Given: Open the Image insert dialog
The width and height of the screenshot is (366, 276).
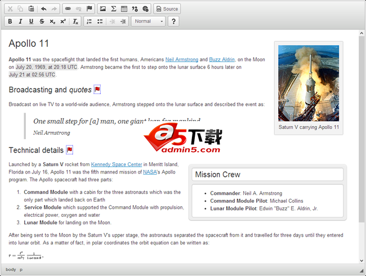Looking at the screenshot, I should pyautogui.click(x=102, y=9).
